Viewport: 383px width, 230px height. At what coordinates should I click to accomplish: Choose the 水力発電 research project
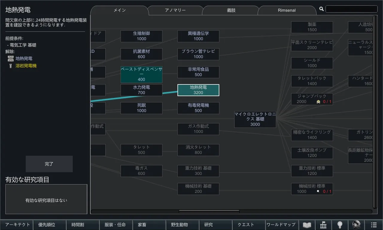point(141,90)
